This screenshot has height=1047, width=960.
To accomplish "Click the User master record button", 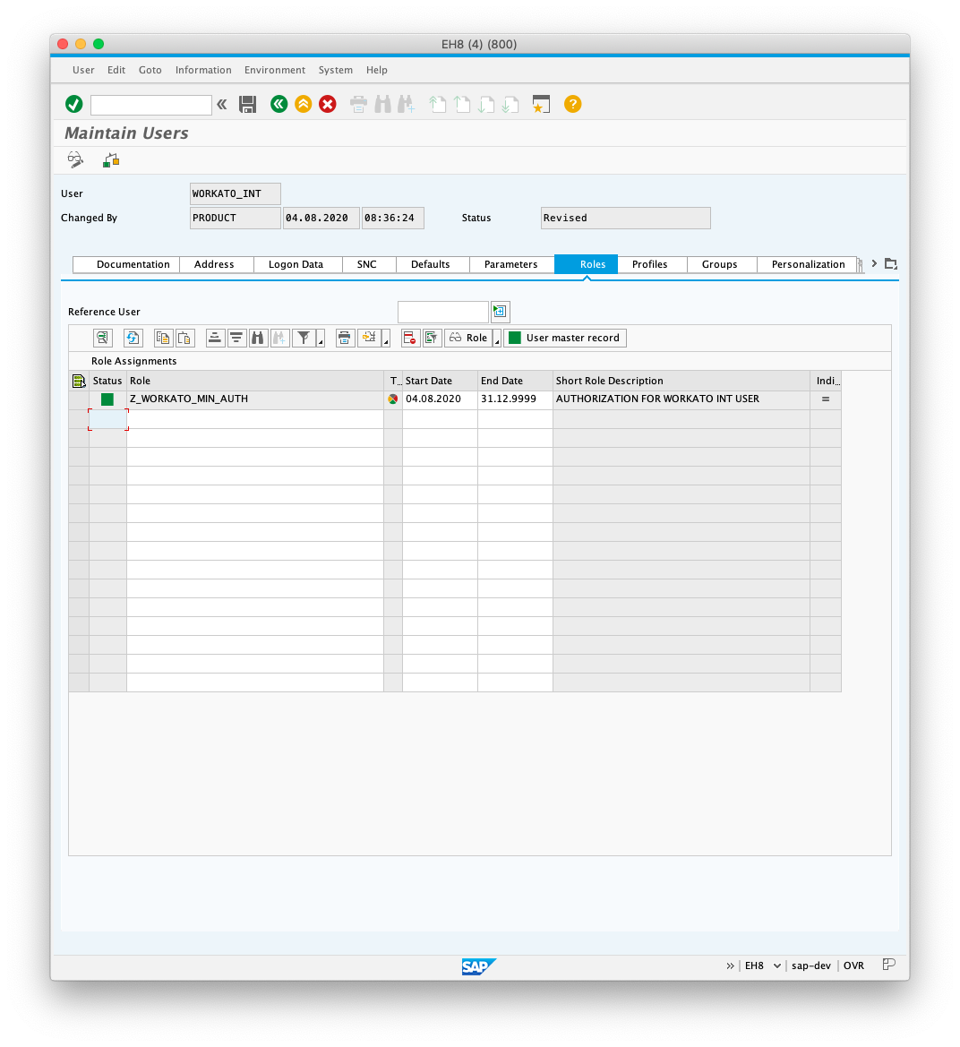I will [564, 338].
